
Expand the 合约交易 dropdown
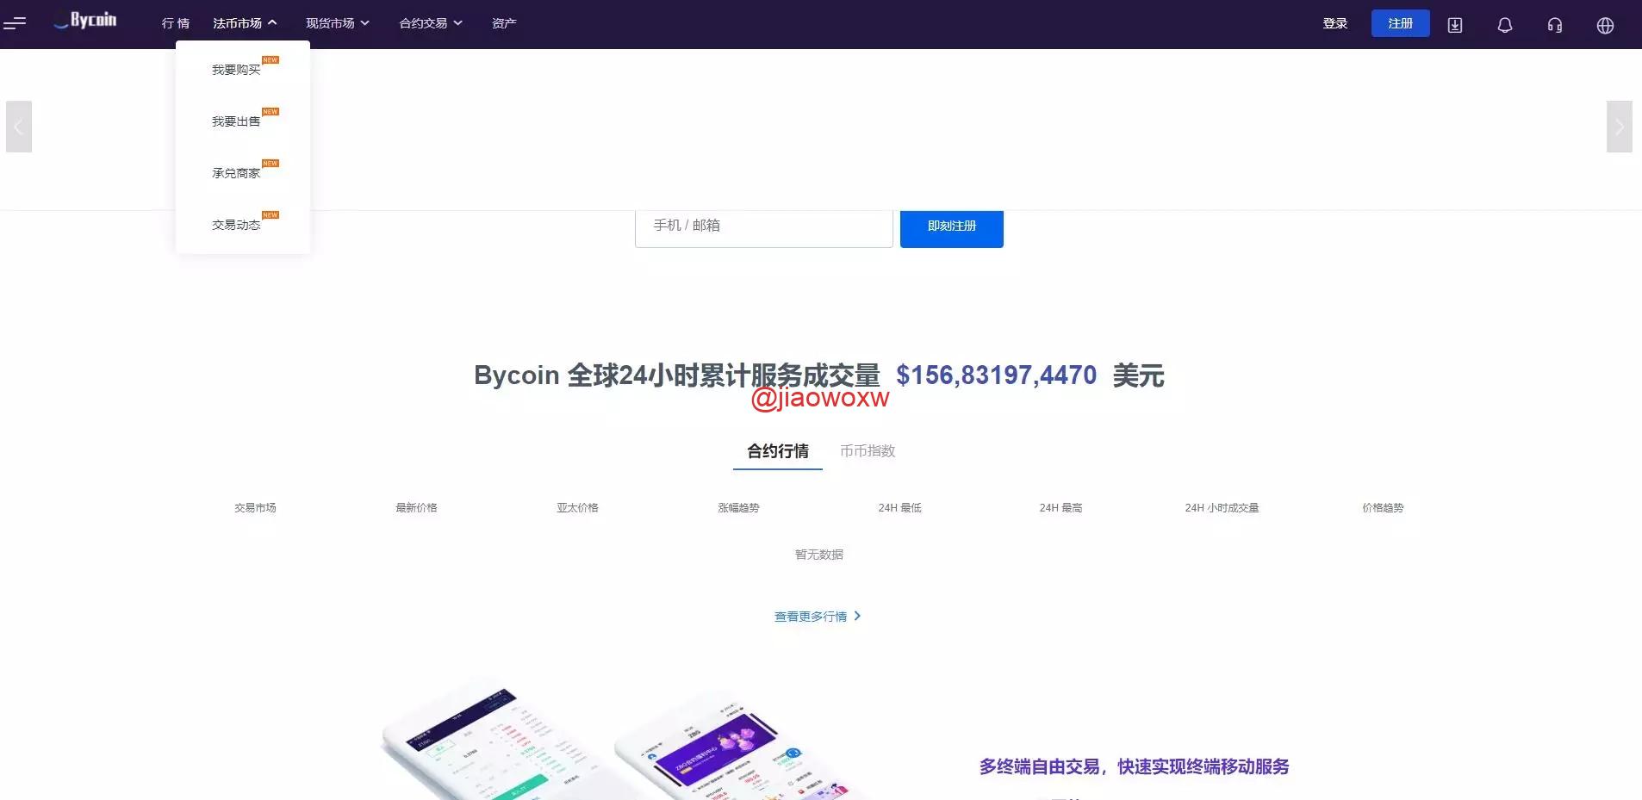pyautogui.click(x=431, y=23)
